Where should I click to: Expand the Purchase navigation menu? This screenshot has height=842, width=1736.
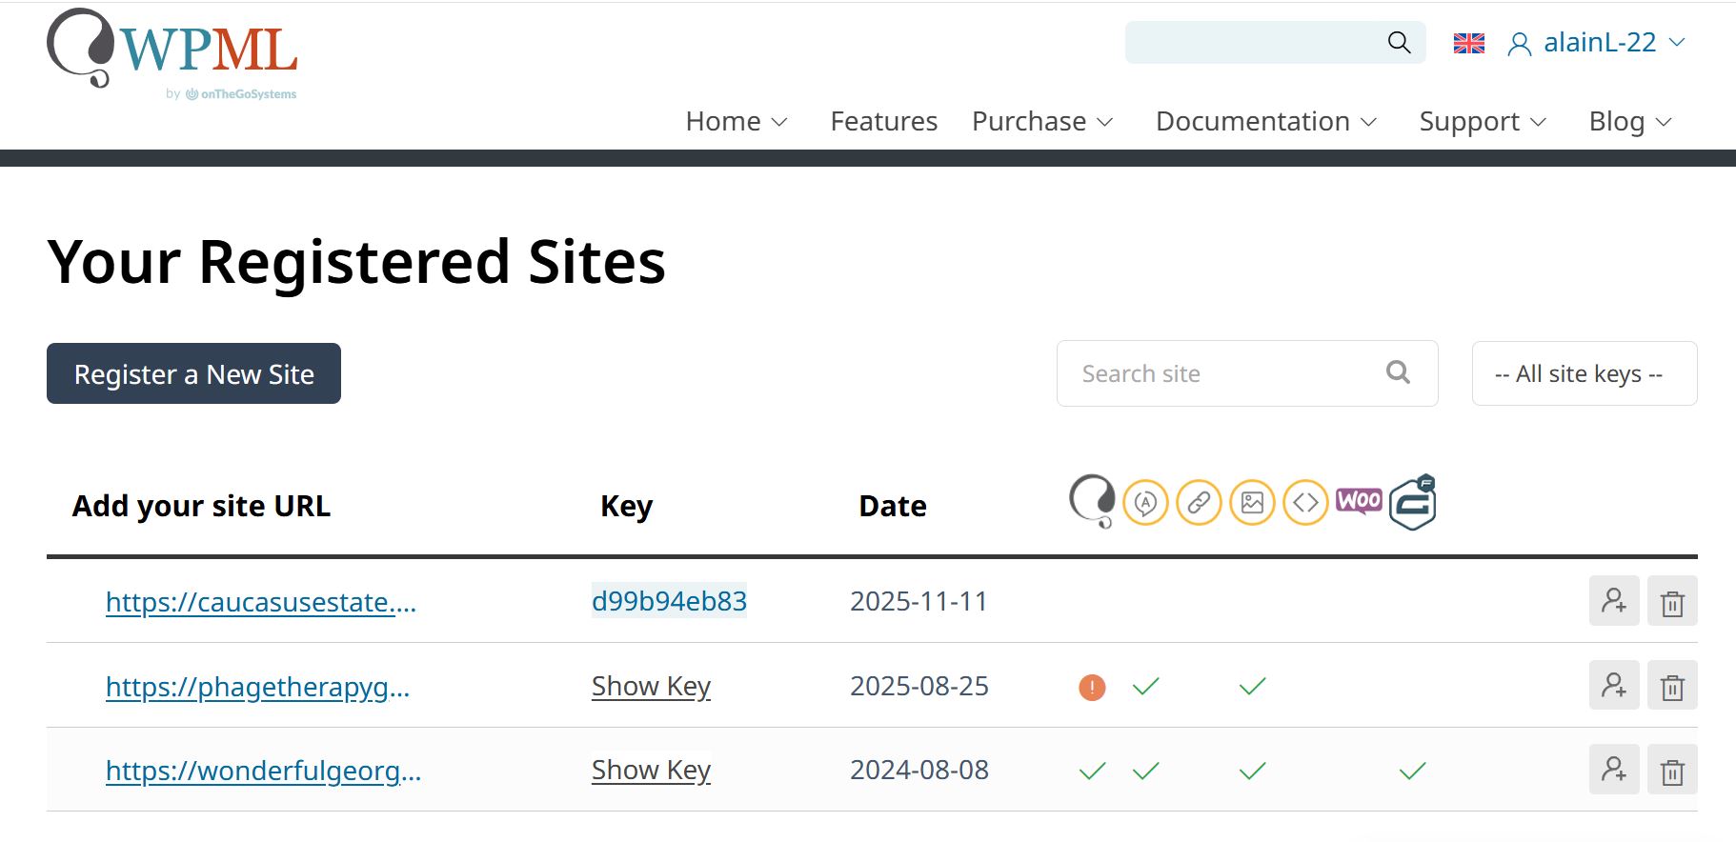point(1042,122)
